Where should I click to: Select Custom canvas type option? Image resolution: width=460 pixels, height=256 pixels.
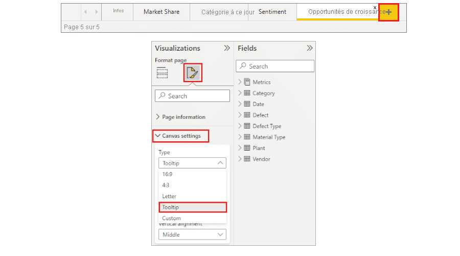point(171,218)
